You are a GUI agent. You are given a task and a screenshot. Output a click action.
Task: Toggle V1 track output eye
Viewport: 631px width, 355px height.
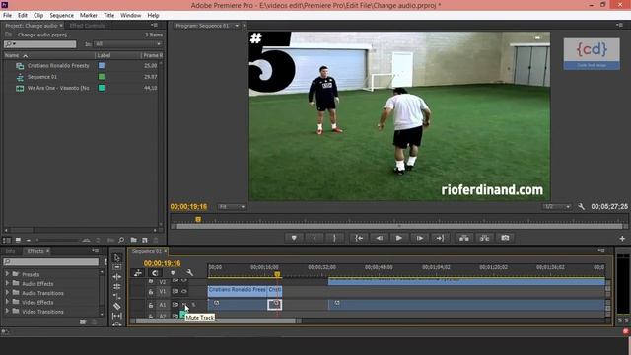tap(184, 292)
